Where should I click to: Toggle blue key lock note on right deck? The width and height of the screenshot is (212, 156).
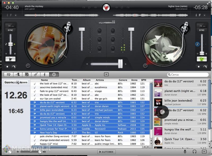click(197, 44)
